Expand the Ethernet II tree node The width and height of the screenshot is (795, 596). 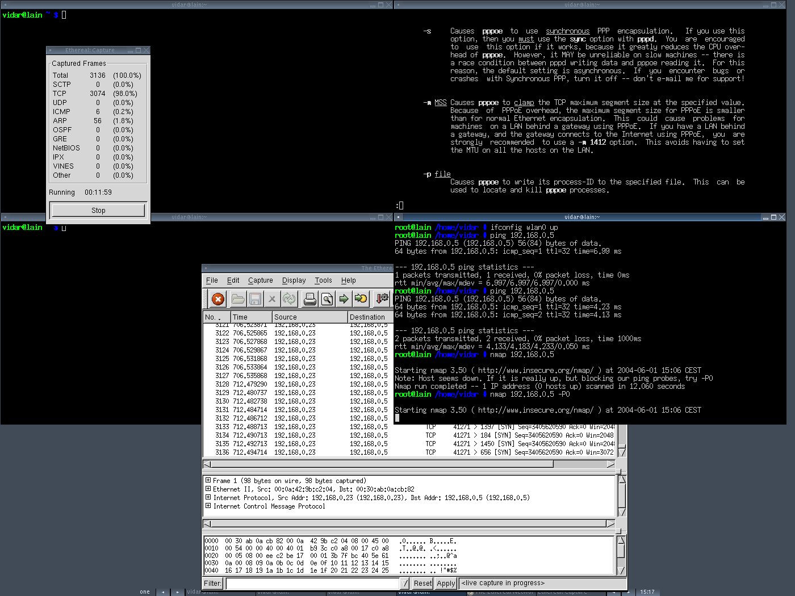pyautogui.click(x=208, y=489)
